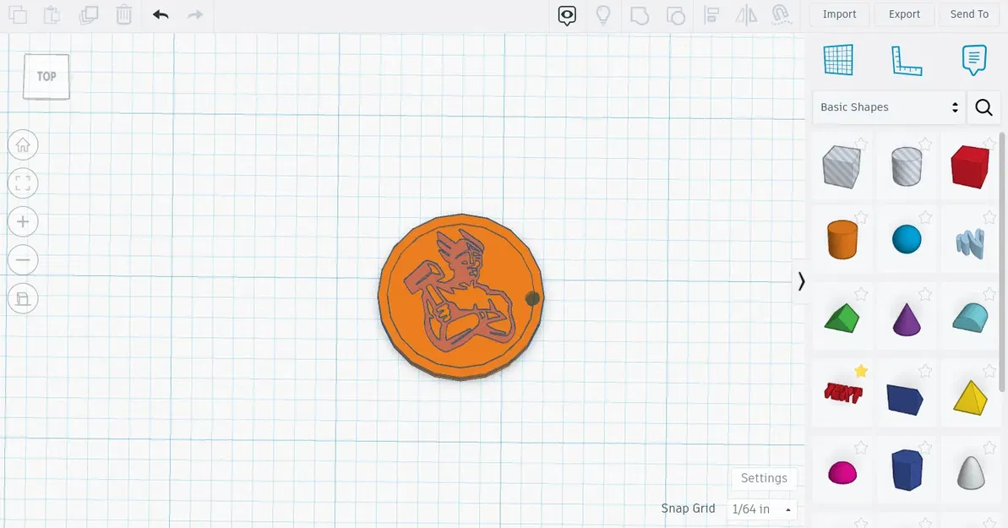The height and width of the screenshot is (528, 1008).
Task: Pick the Ruler tool in the sidebar
Action: (907, 59)
